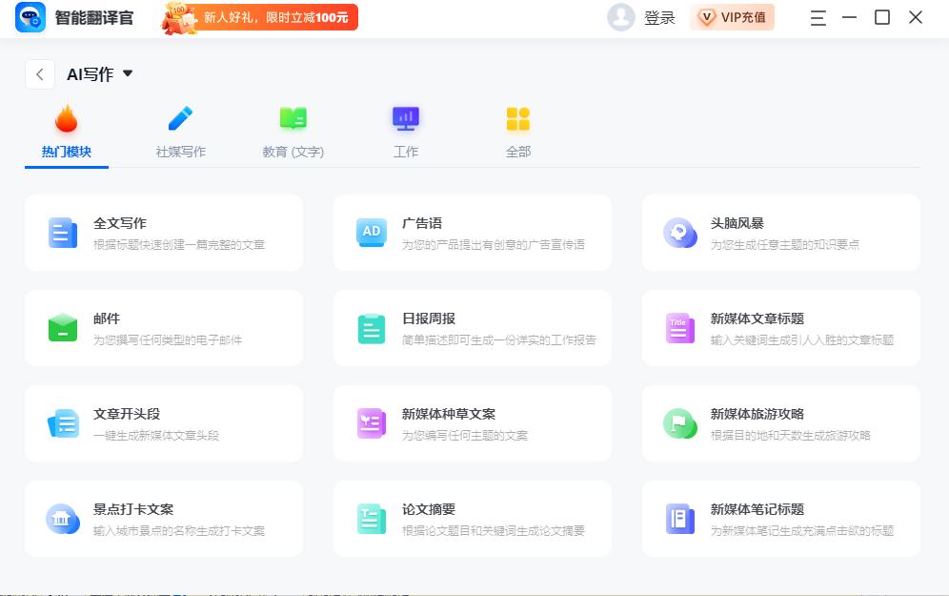Click the 新人好礼 promotion banner
The height and width of the screenshot is (596, 949).
coord(257,16)
